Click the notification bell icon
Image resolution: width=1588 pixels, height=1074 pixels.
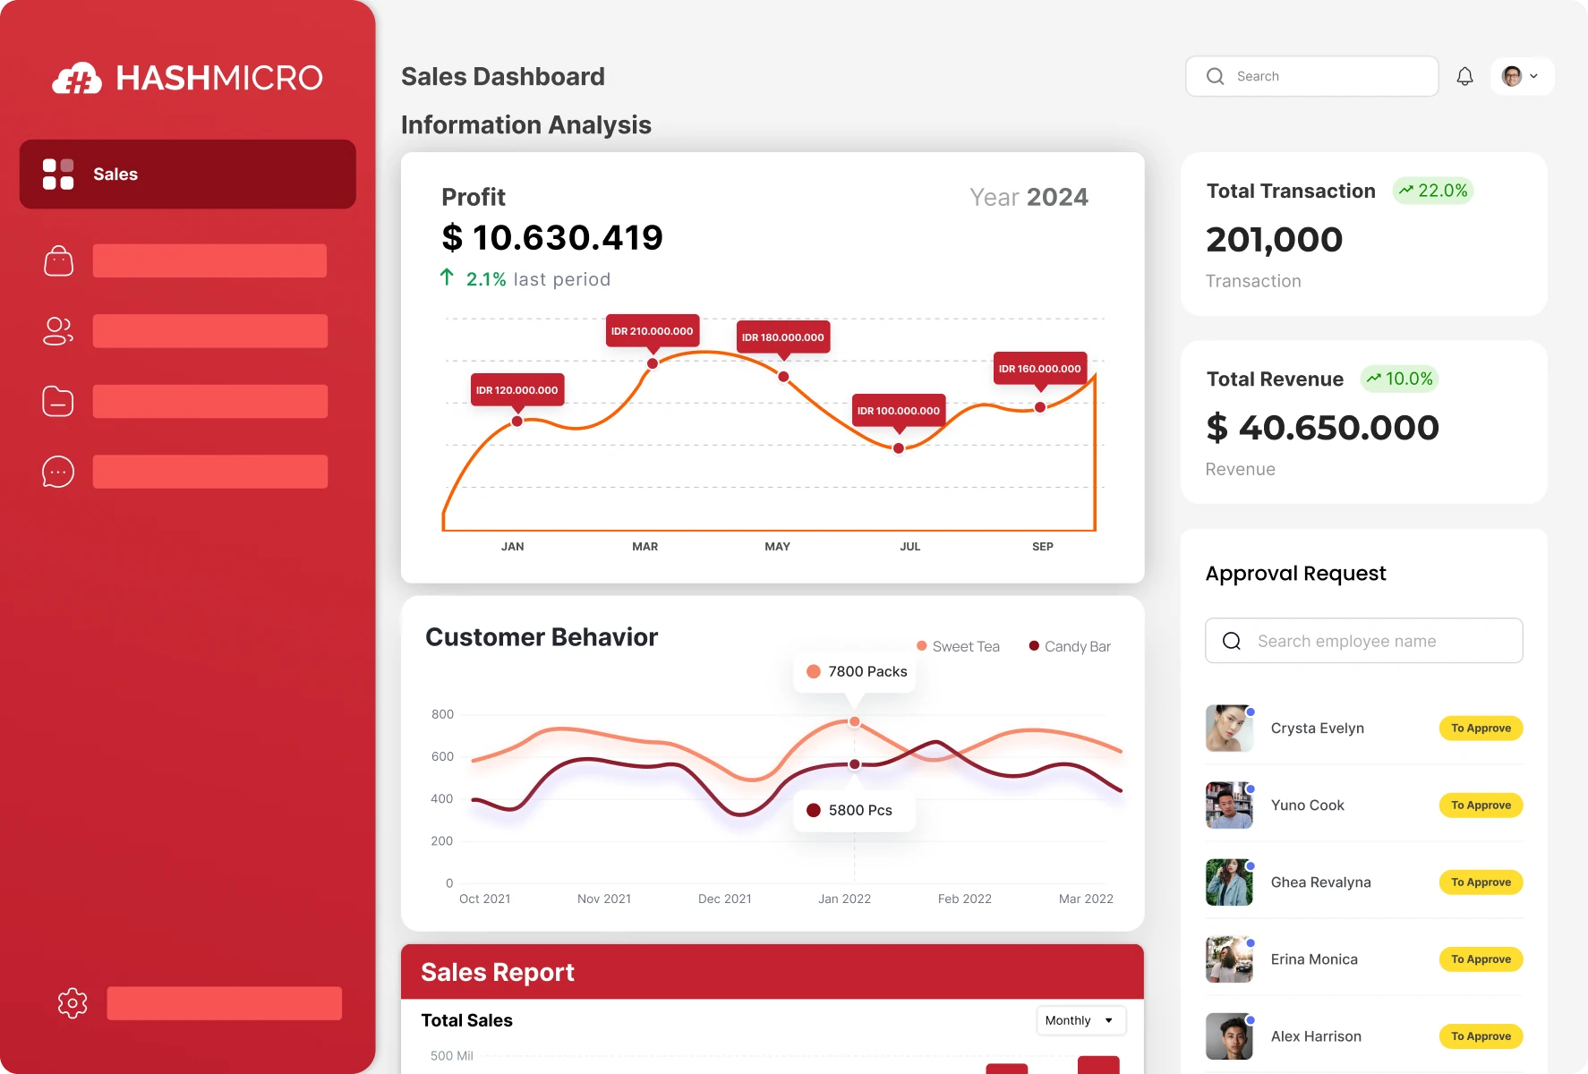[1464, 77]
